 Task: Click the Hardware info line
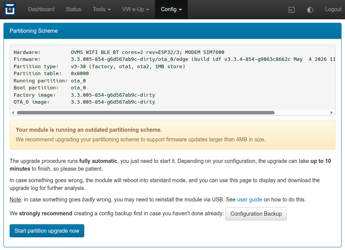point(119,52)
